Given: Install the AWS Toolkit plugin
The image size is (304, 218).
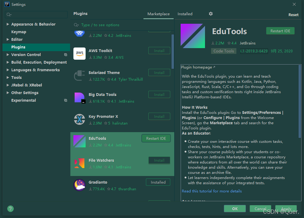Looking at the screenshot, I should tap(159, 51).
